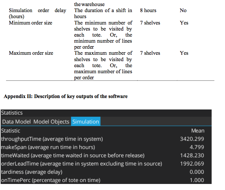Switch to the Data Model tab
Screen dimensions: 225x190
point(16,122)
